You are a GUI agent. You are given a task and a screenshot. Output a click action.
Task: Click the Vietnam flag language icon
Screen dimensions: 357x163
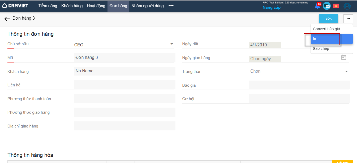336,6
